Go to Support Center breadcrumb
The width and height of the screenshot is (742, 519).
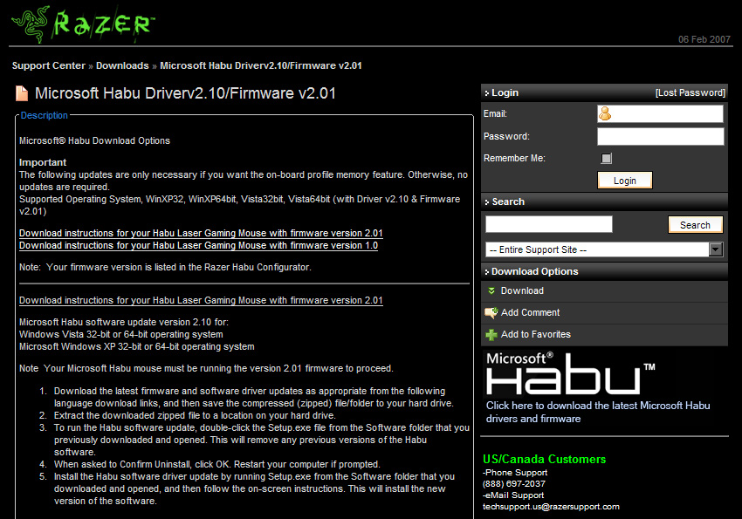click(x=49, y=65)
